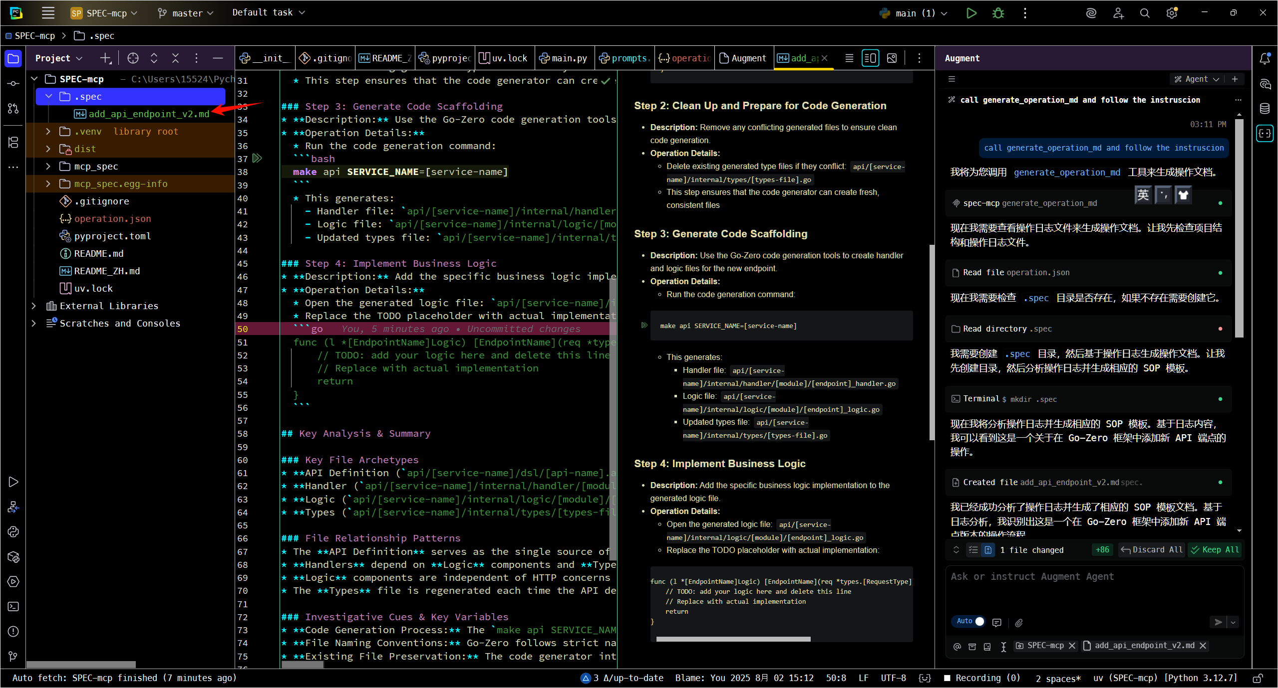Click the Debug bug icon
Viewport: 1278px width, 688px height.
[x=998, y=13]
